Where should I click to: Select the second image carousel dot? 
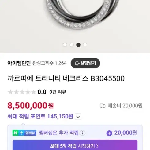coord(72,45)
